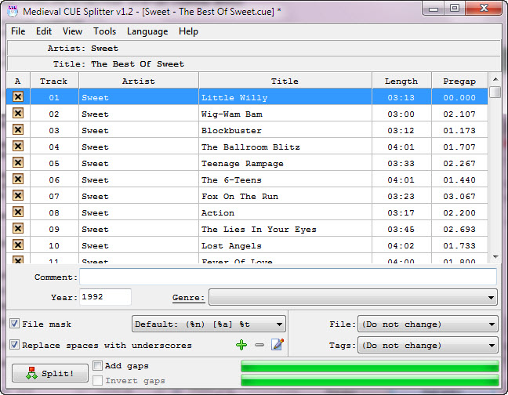Click the Title: The Best Of Sweet field
This screenshot has width=508, height=395.
point(254,63)
